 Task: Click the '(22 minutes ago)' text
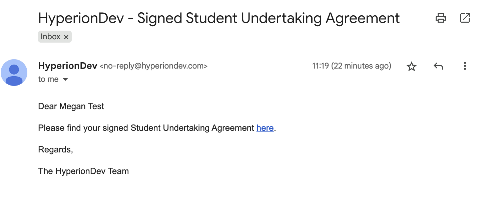coord(361,66)
